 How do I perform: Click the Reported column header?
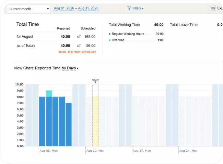(63, 28)
